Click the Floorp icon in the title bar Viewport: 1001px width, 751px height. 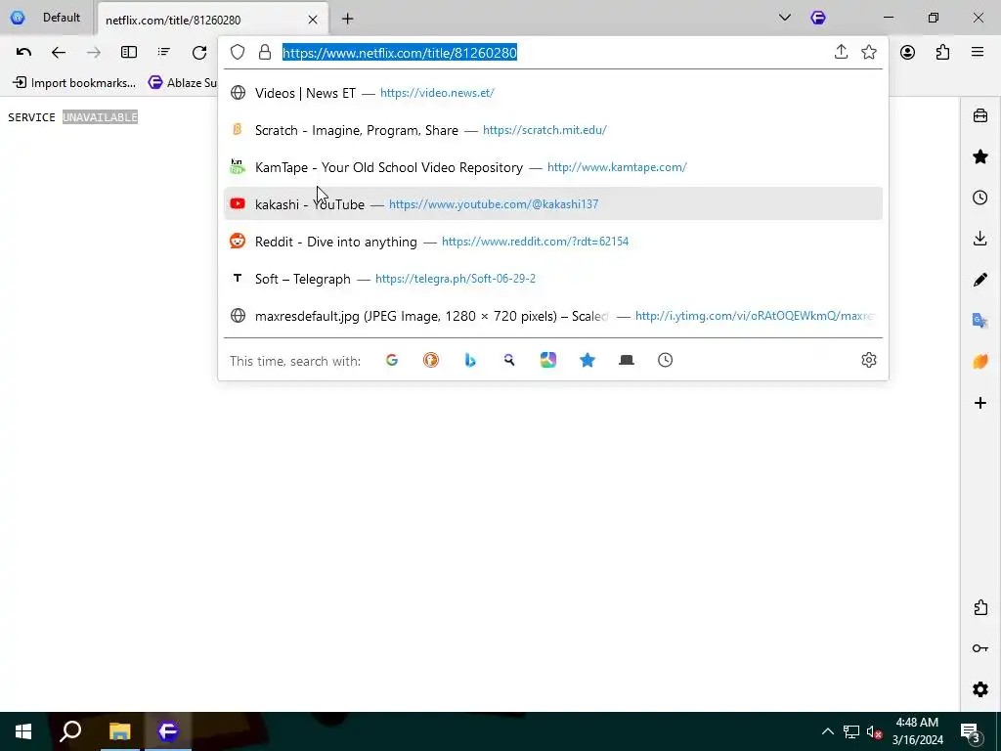click(818, 18)
